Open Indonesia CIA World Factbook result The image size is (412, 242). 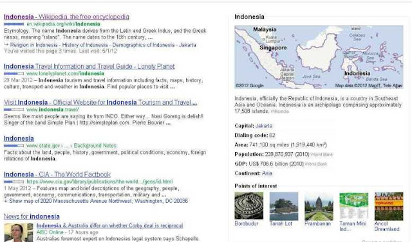click(x=57, y=175)
